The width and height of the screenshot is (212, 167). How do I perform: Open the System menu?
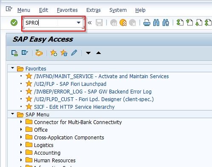tap(118, 10)
